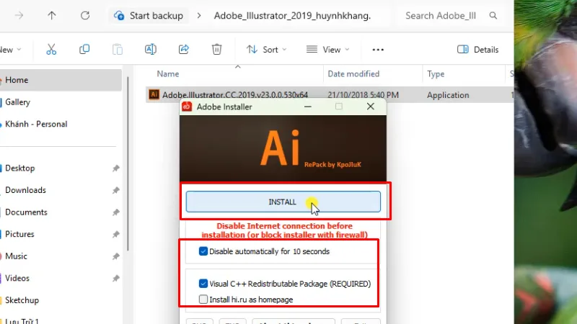Select Home in the navigation pane
577x324 pixels.
61,80
